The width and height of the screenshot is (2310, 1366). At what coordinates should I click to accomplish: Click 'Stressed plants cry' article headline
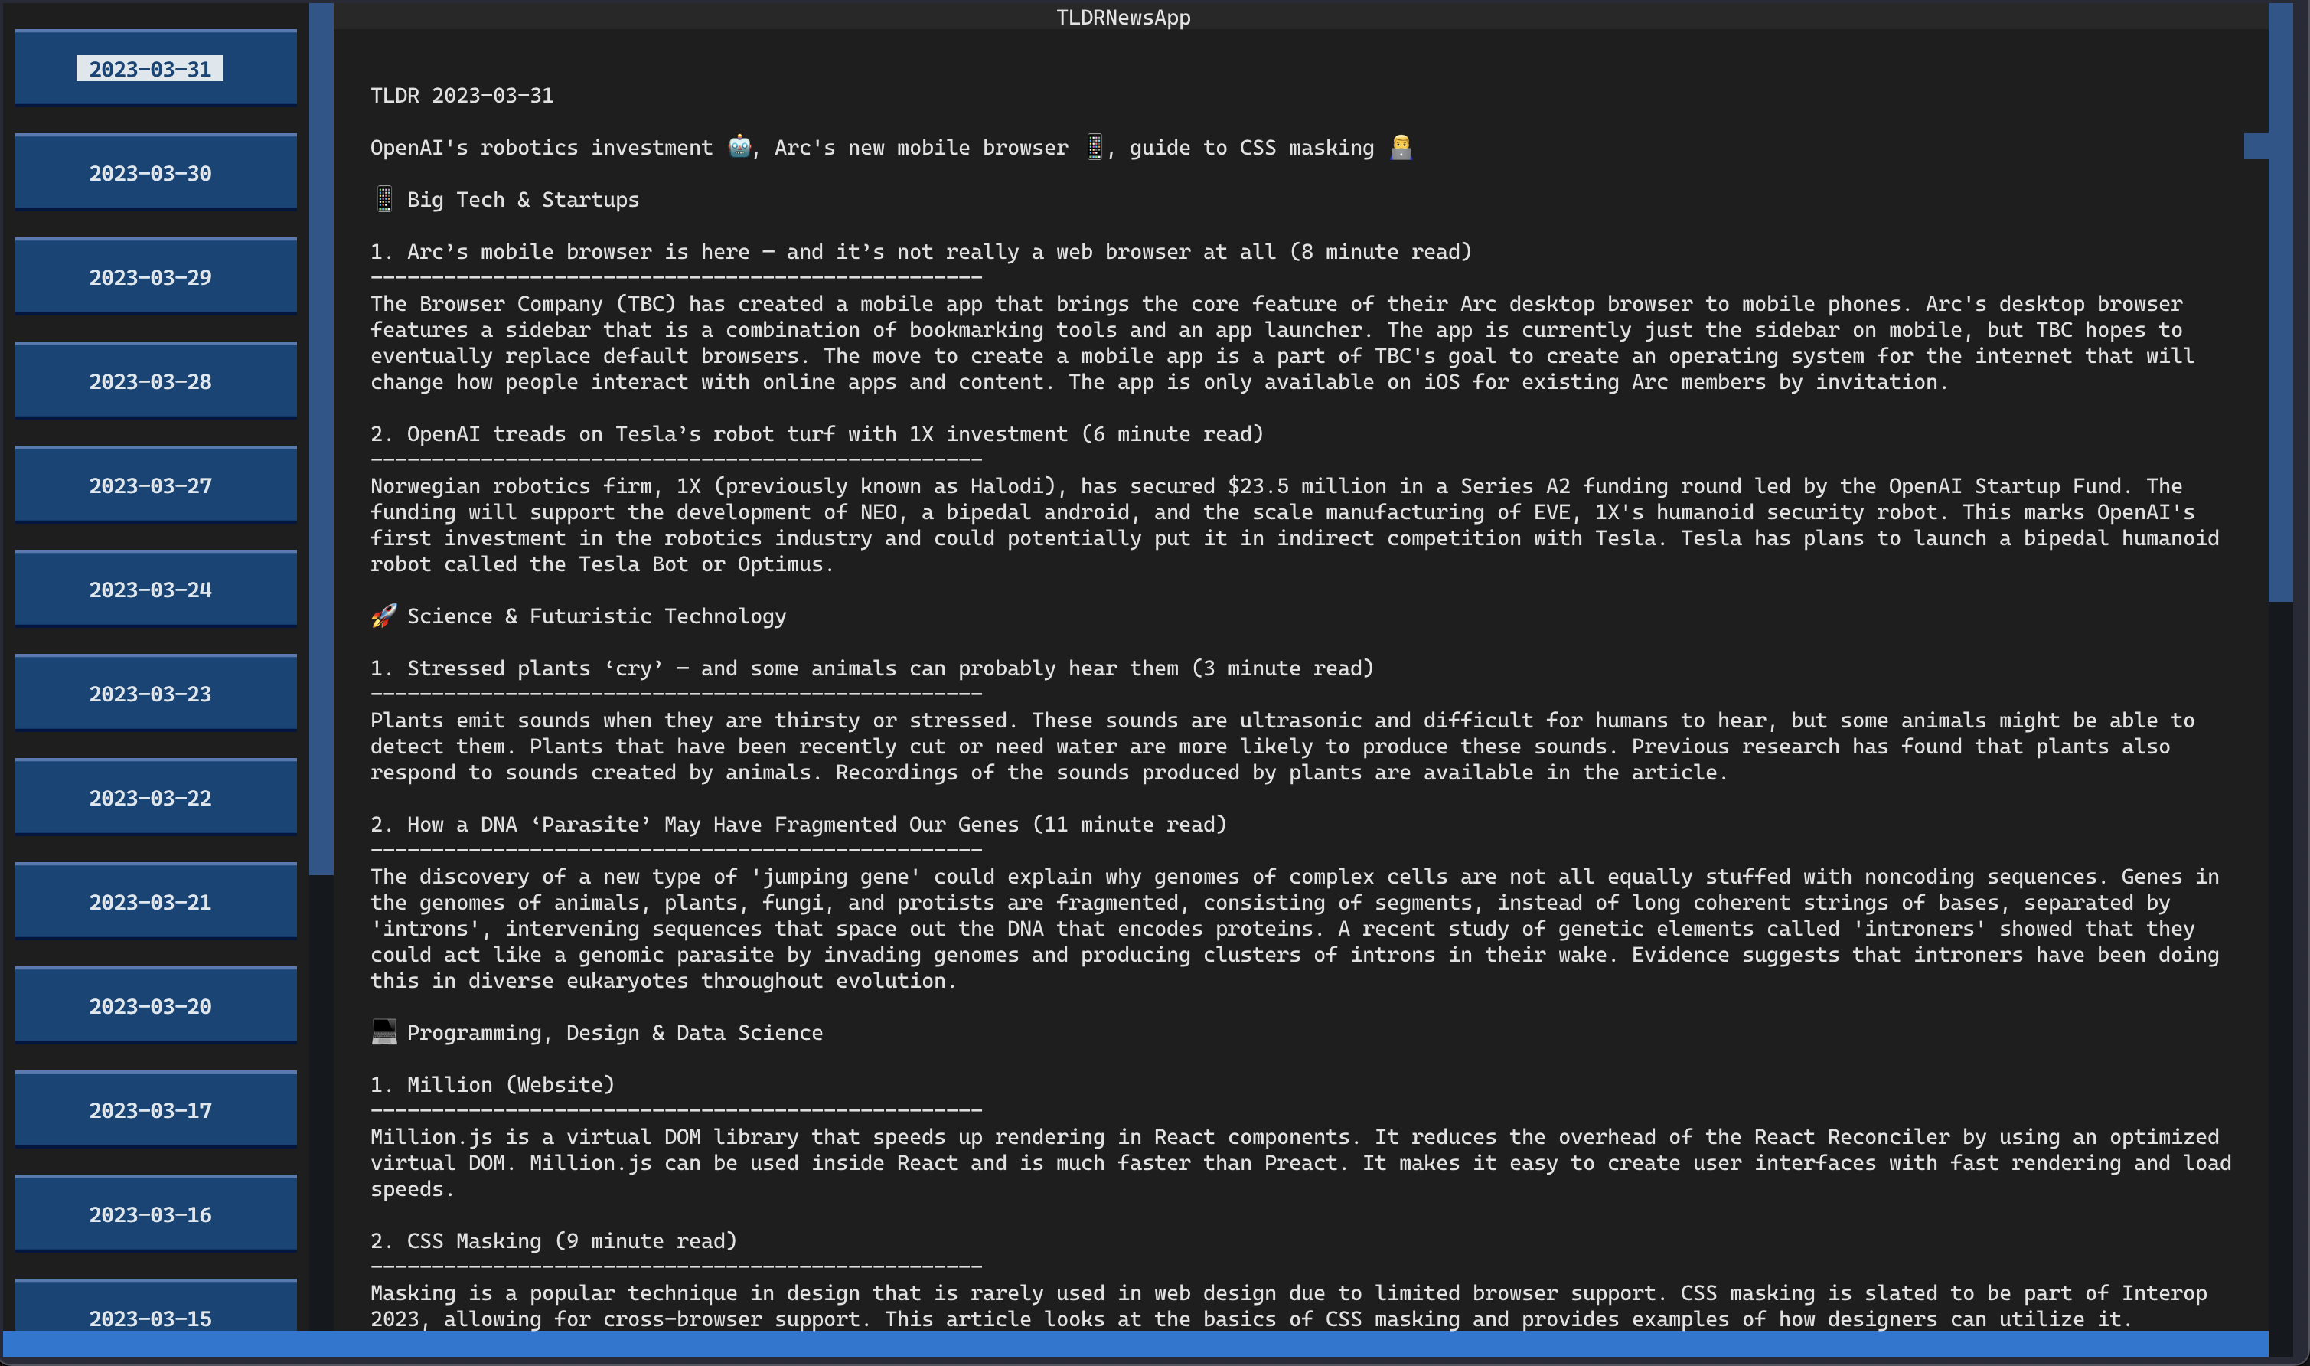pos(872,668)
